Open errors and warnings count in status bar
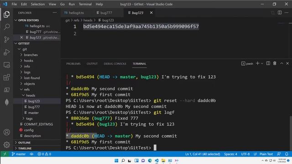The height and width of the screenshot is (164, 292). pos(44,154)
